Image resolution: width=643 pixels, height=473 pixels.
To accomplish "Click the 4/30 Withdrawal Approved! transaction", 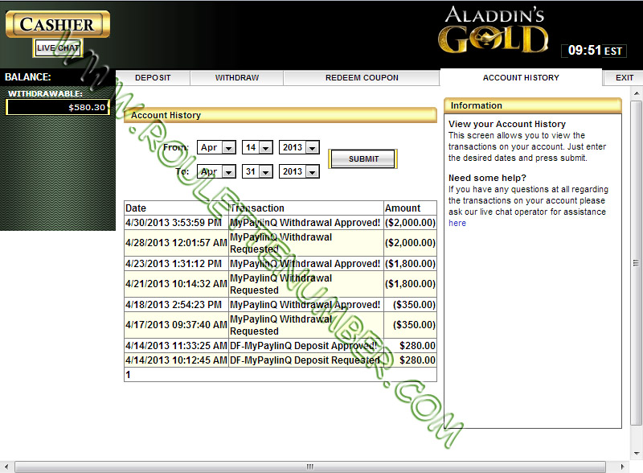I will (306, 223).
